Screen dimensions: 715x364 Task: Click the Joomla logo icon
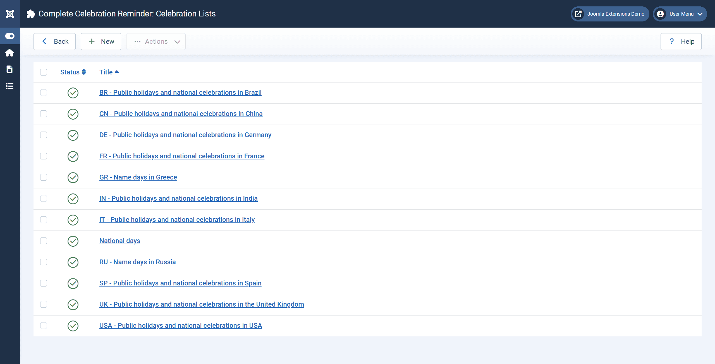pyautogui.click(x=10, y=14)
